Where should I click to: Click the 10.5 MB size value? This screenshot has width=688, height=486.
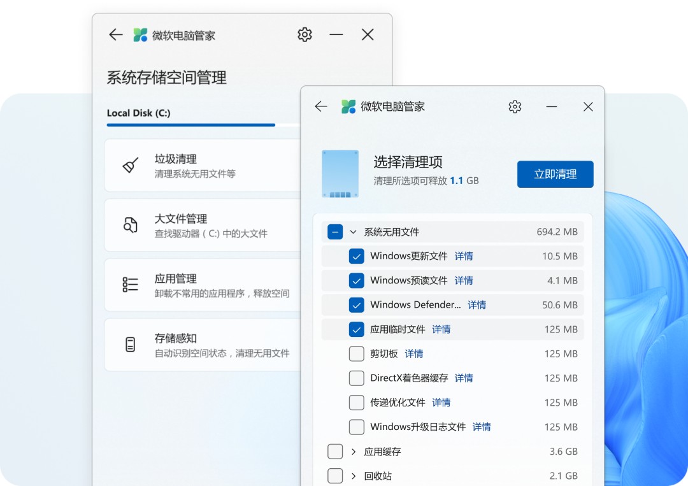560,256
